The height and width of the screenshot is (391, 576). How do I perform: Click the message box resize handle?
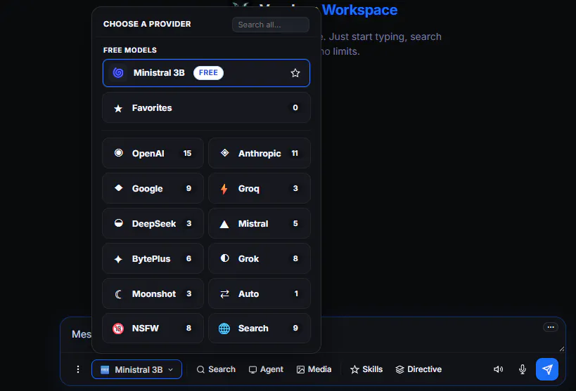[x=562, y=349]
